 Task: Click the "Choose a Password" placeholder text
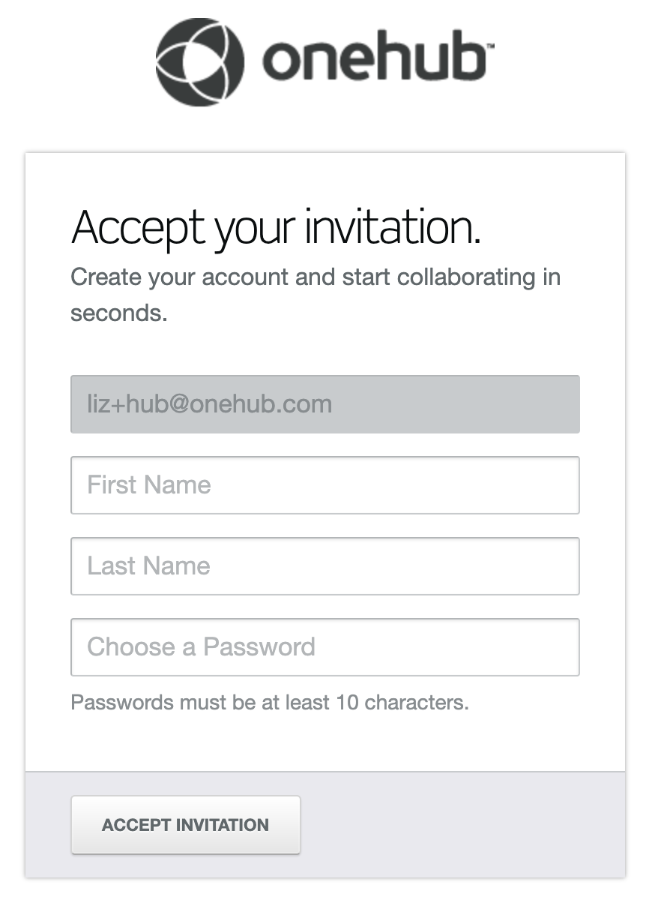201,647
